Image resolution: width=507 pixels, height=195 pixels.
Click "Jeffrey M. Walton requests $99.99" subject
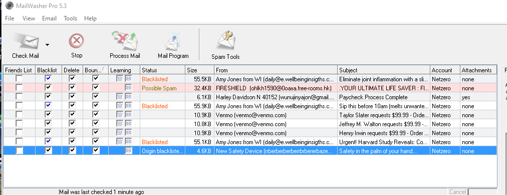(x=384, y=124)
